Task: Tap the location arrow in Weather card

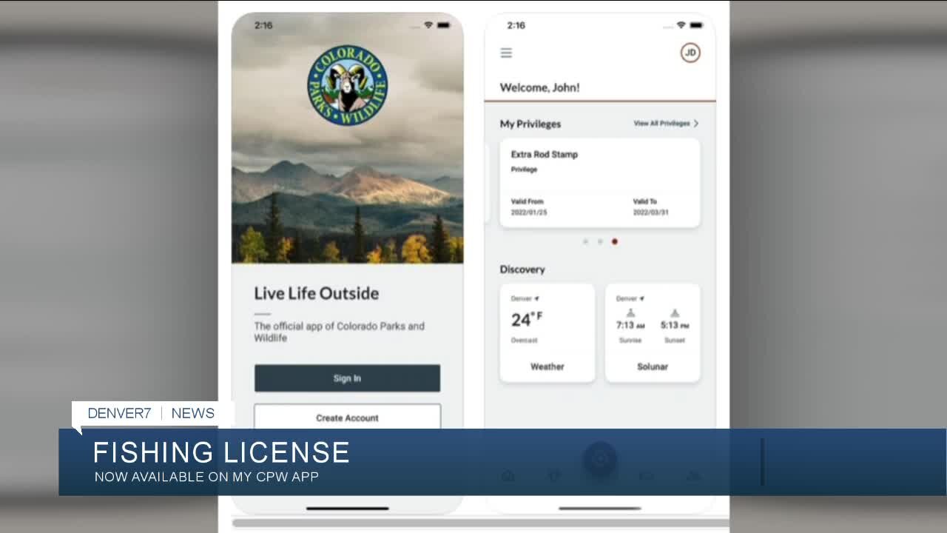Action: pyautogui.click(x=536, y=298)
